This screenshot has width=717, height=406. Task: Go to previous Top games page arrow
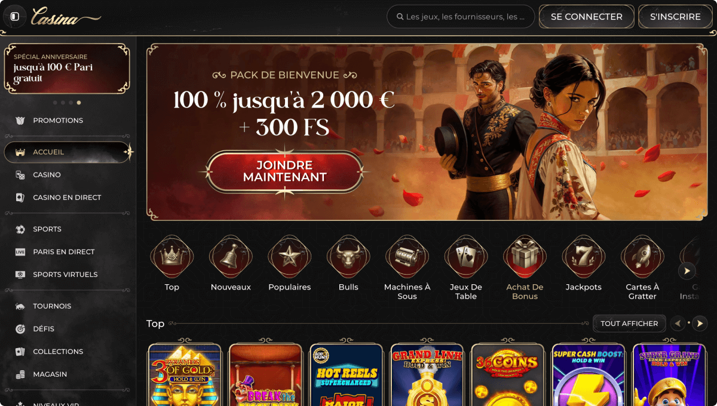[678, 324]
